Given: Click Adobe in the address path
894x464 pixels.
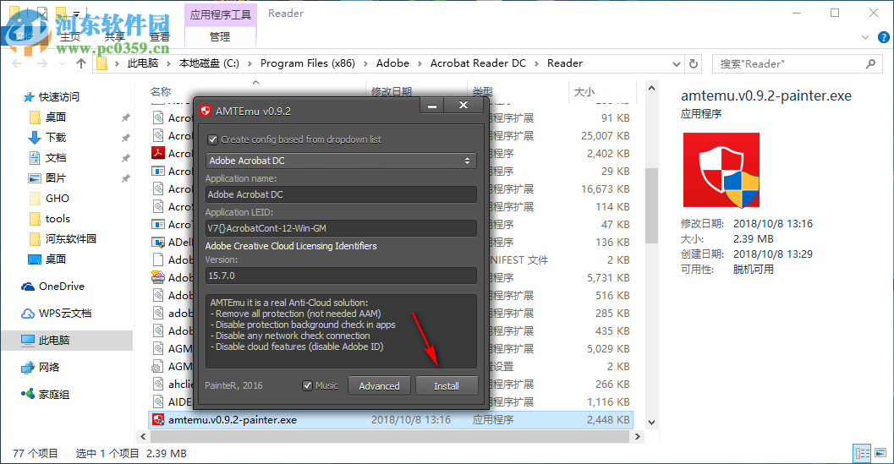Looking at the screenshot, I should [392, 63].
